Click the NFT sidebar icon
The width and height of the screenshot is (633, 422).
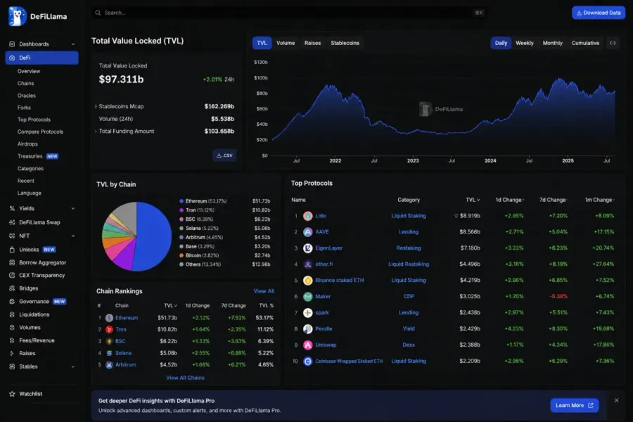(x=12, y=236)
